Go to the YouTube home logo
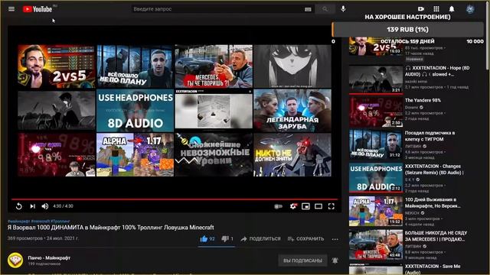The image size is (490, 275). [x=38, y=9]
